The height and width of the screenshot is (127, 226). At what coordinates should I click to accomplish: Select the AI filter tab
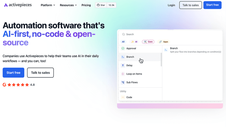point(134,42)
